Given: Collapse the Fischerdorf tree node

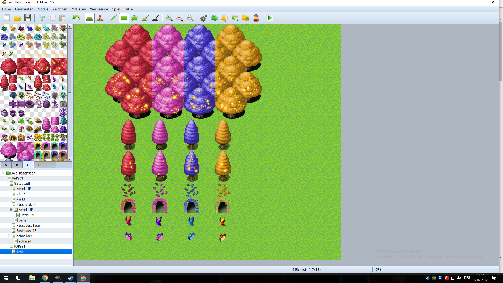Looking at the screenshot, I should tap(9, 204).
